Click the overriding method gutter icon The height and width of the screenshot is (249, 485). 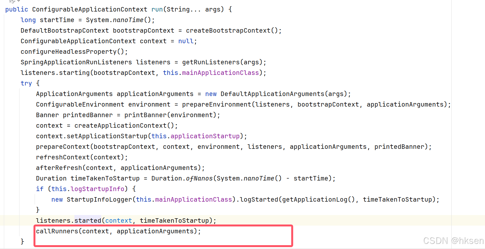[x=12, y=1]
